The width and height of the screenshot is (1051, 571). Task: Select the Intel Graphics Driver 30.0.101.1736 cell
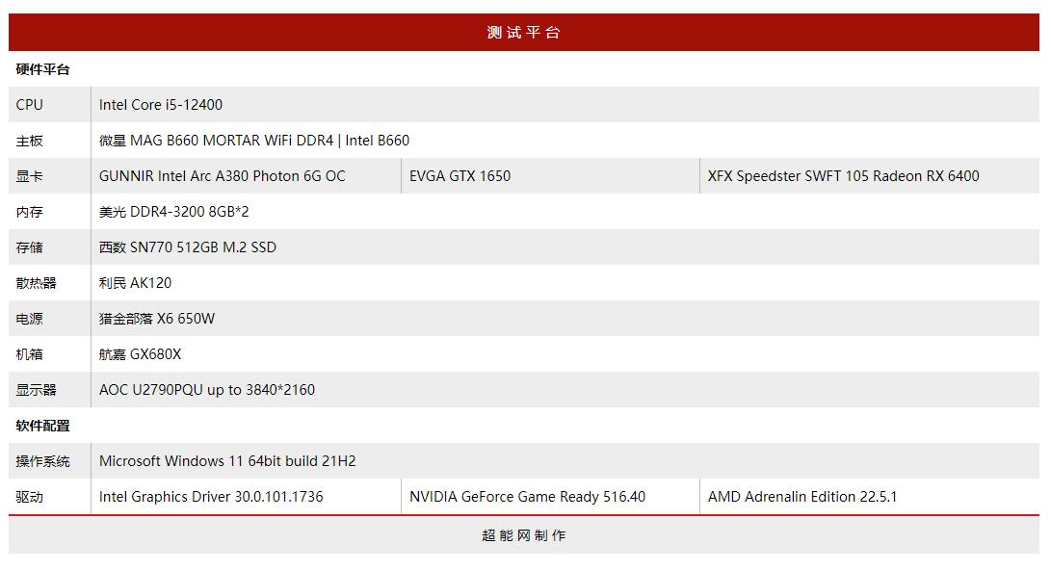coord(211,497)
